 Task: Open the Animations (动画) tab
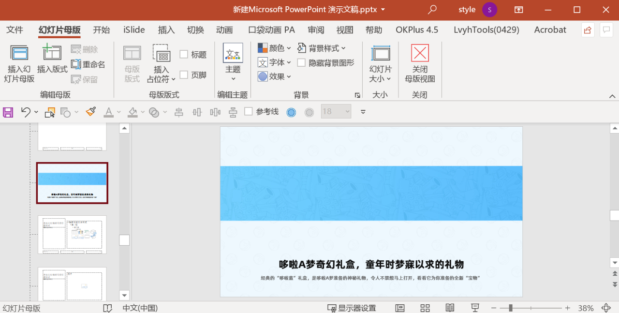224,30
